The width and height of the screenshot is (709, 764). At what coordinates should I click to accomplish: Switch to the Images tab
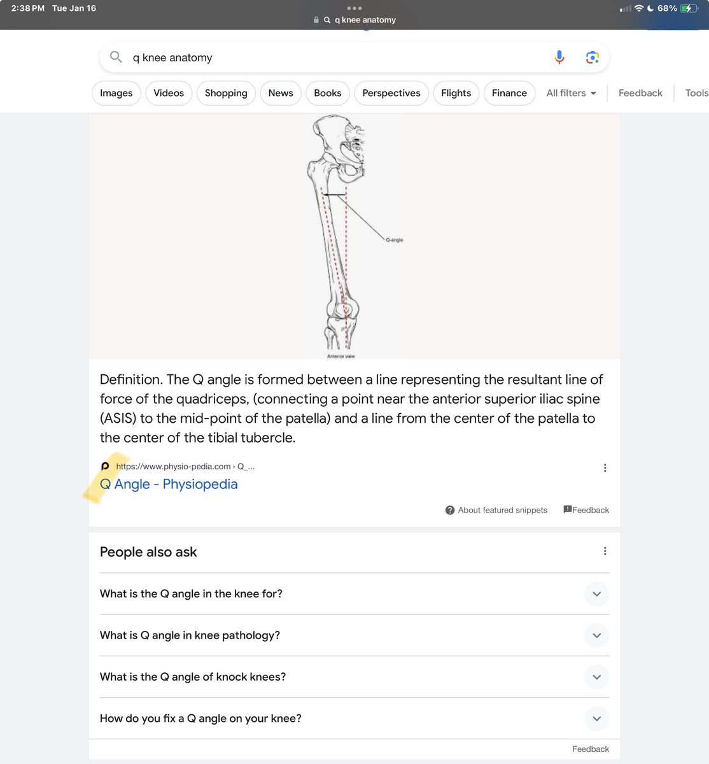coord(116,93)
